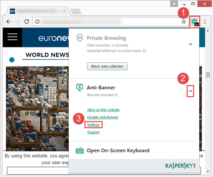Open the euronews hamburger menu
The height and width of the screenshot is (177, 213).
point(12,37)
